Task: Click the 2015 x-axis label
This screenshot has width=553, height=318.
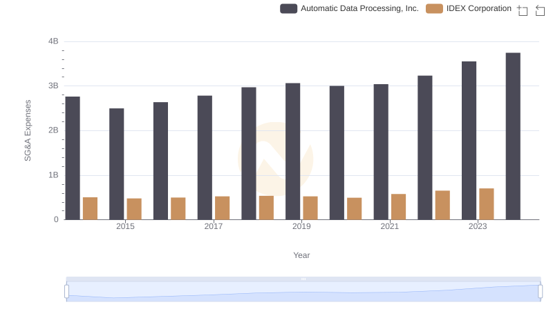Action: 125,226
